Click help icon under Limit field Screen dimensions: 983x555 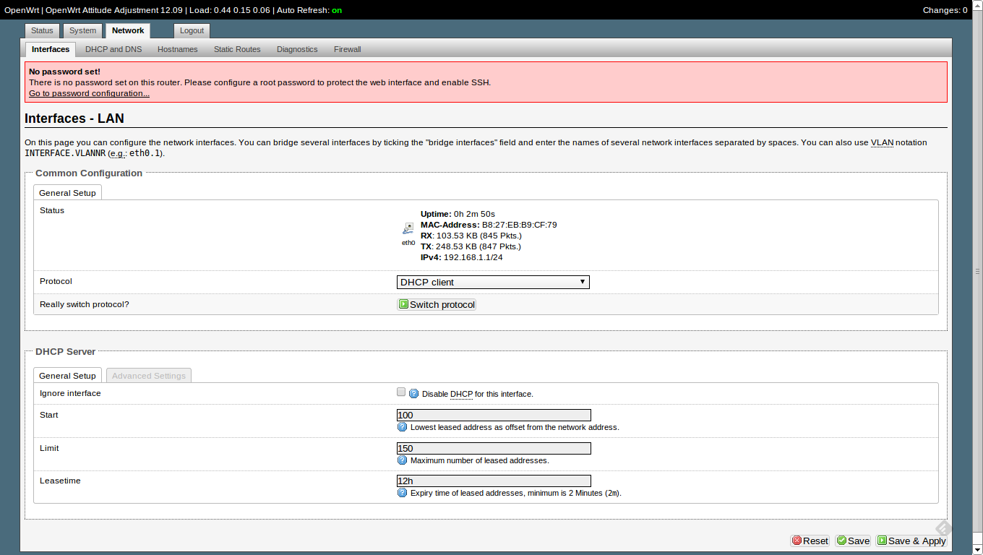coord(403,460)
